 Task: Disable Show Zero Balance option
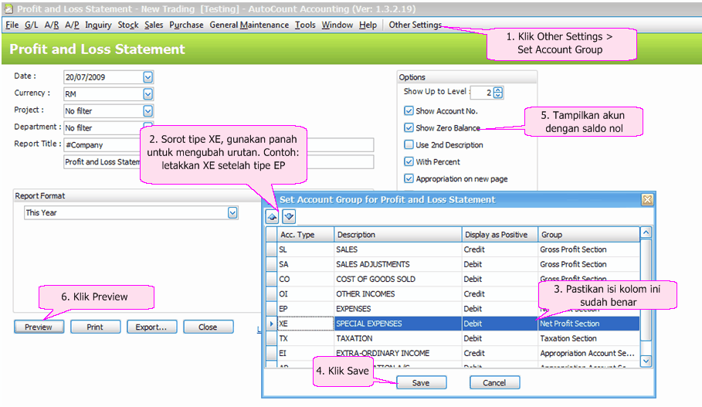click(409, 128)
